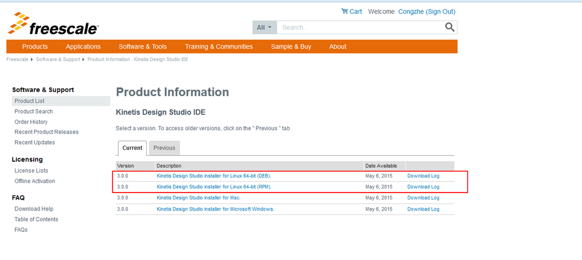
Task: Click the Freescale breadcrumb link
Action: pyautogui.click(x=17, y=59)
